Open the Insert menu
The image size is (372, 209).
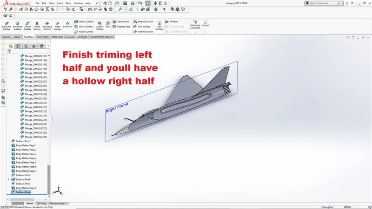coord(60,3)
